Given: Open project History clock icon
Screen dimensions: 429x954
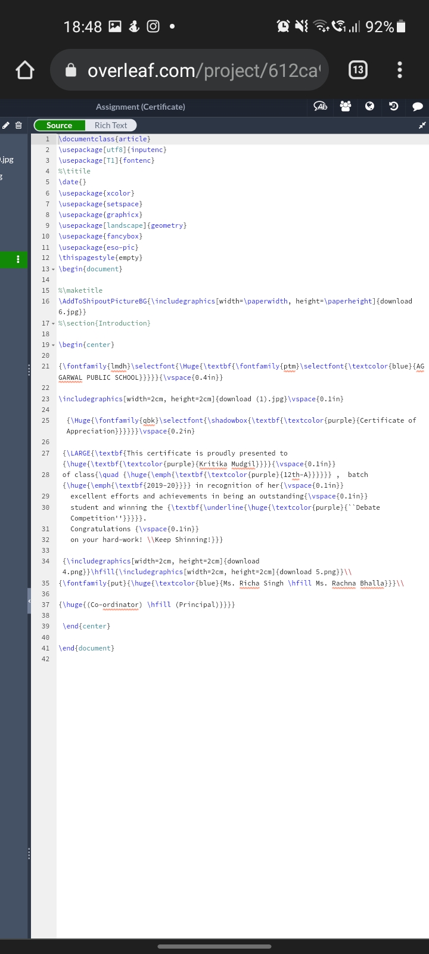Looking at the screenshot, I should point(393,106).
